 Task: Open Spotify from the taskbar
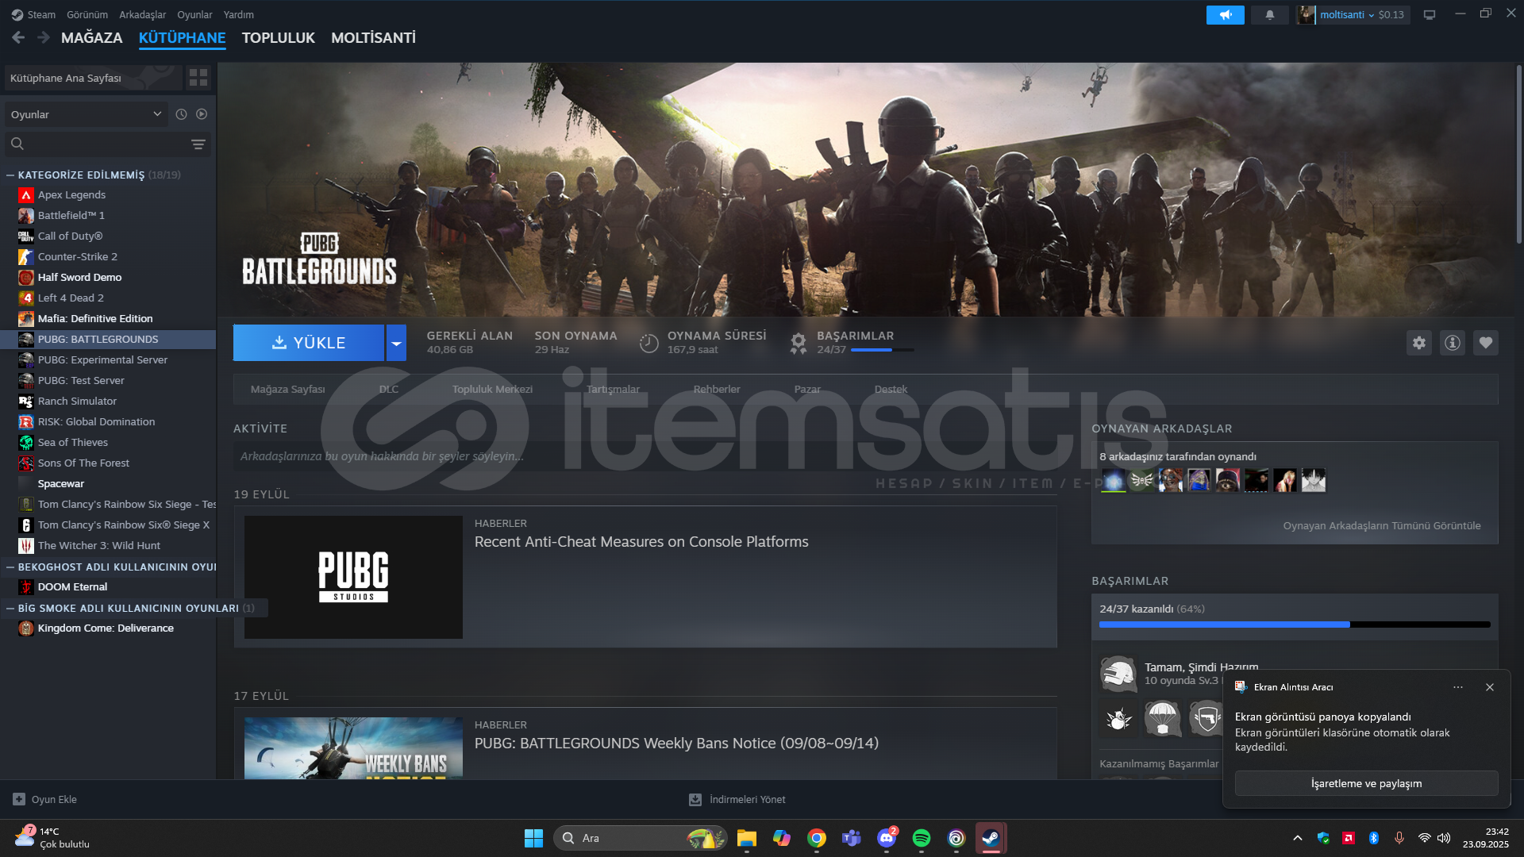pyautogui.click(x=922, y=838)
